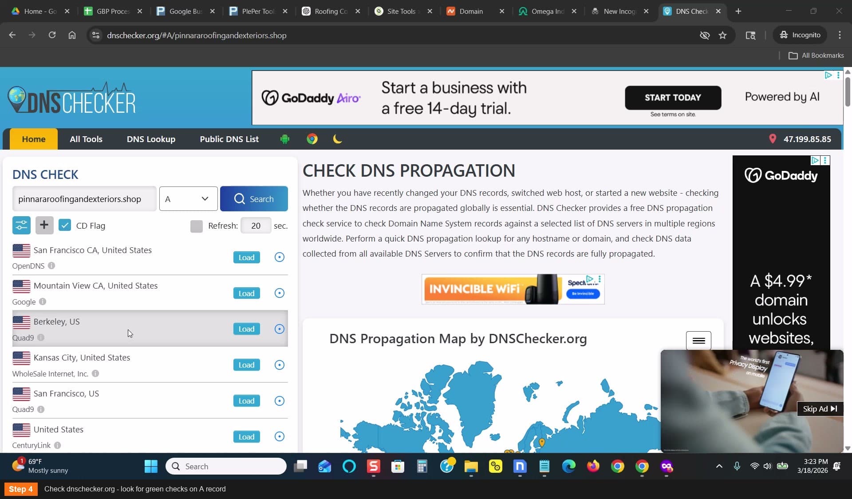Open Chrome three-dot menu
The width and height of the screenshot is (852, 499).
(x=840, y=35)
